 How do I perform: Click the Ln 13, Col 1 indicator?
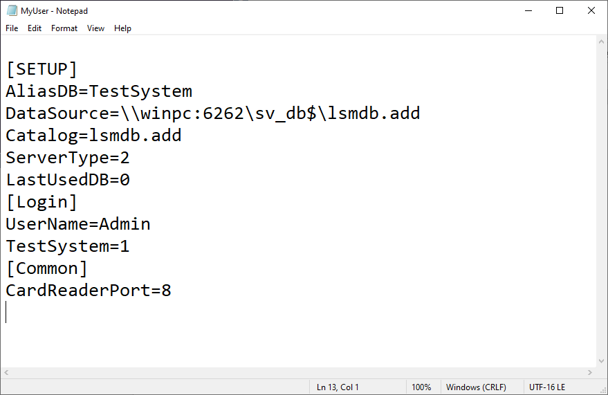pyautogui.click(x=338, y=387)
